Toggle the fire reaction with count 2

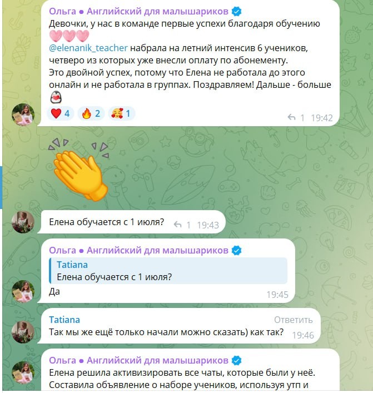click(91, 113)
